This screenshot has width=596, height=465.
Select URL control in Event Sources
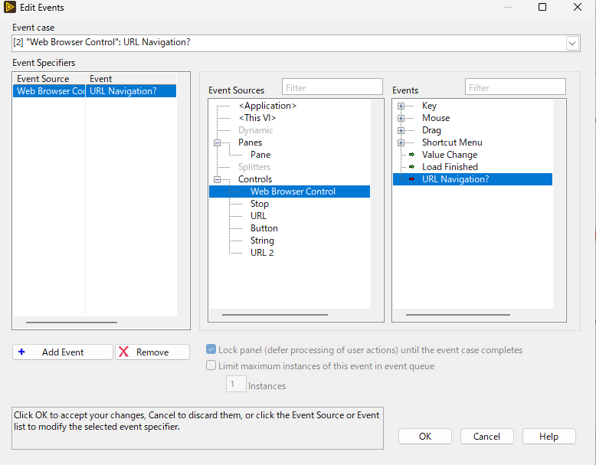tap(258, 216)
